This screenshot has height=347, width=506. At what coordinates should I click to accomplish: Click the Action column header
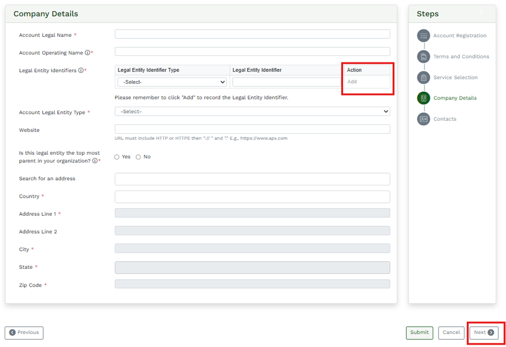[354, 70]
